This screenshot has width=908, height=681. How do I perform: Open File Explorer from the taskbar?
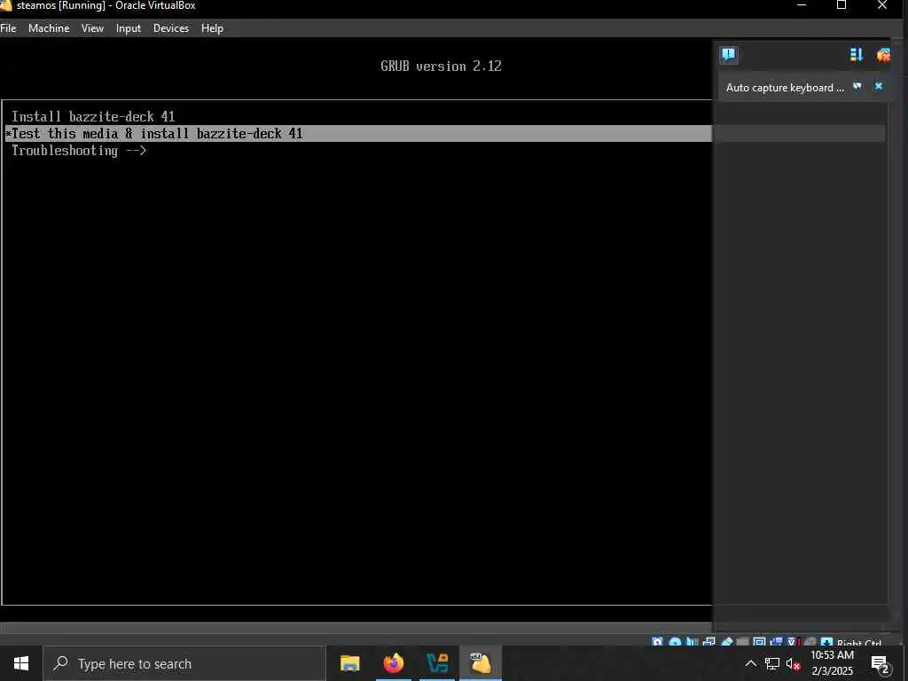pyautogui.click(x=349, y=663)
